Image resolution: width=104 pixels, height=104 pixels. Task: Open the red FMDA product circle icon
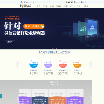(63, 64)
